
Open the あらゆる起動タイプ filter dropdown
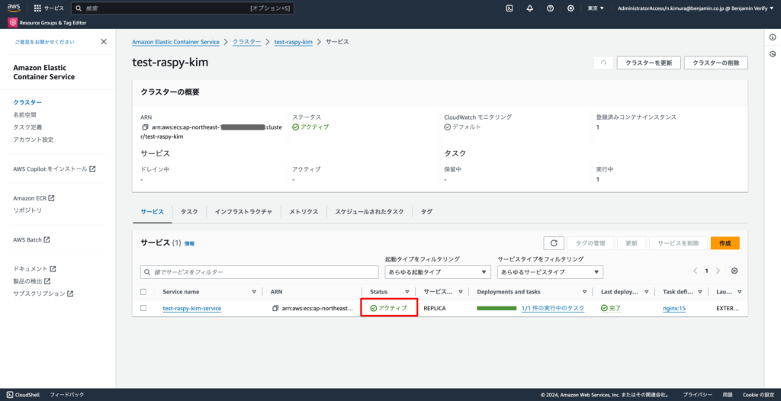(x=438, y=272)
